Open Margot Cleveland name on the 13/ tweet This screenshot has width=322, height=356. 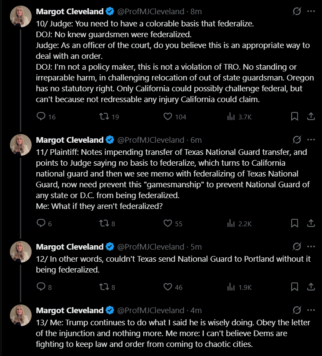[70, 310]
